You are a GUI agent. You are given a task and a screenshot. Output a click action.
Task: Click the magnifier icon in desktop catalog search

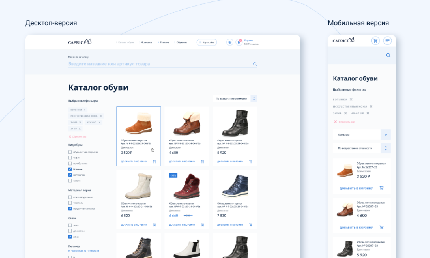point(255,64)
